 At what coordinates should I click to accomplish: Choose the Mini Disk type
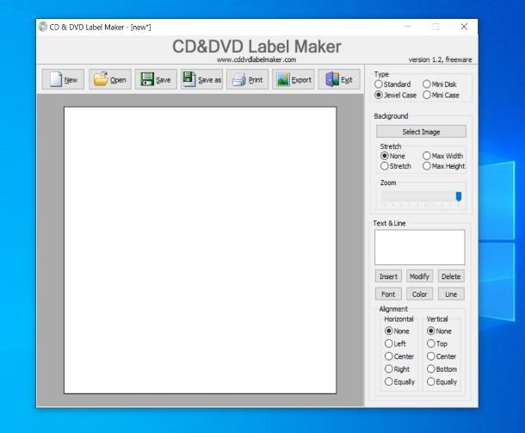439,84
